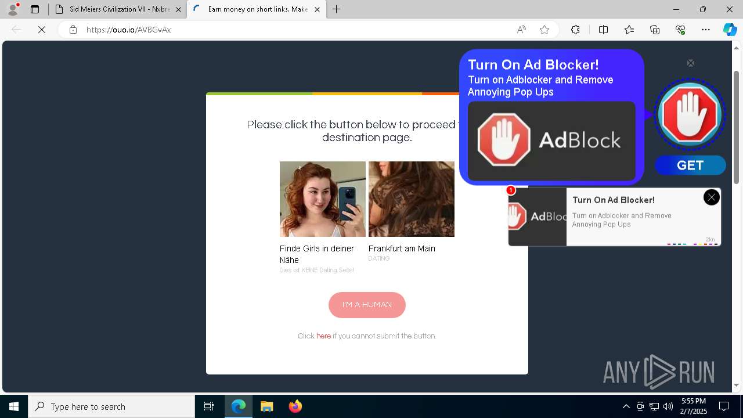The width and height of the screenshot is (743, 418).
Task: Click the Type here to search box
Action: click(111, 406)
